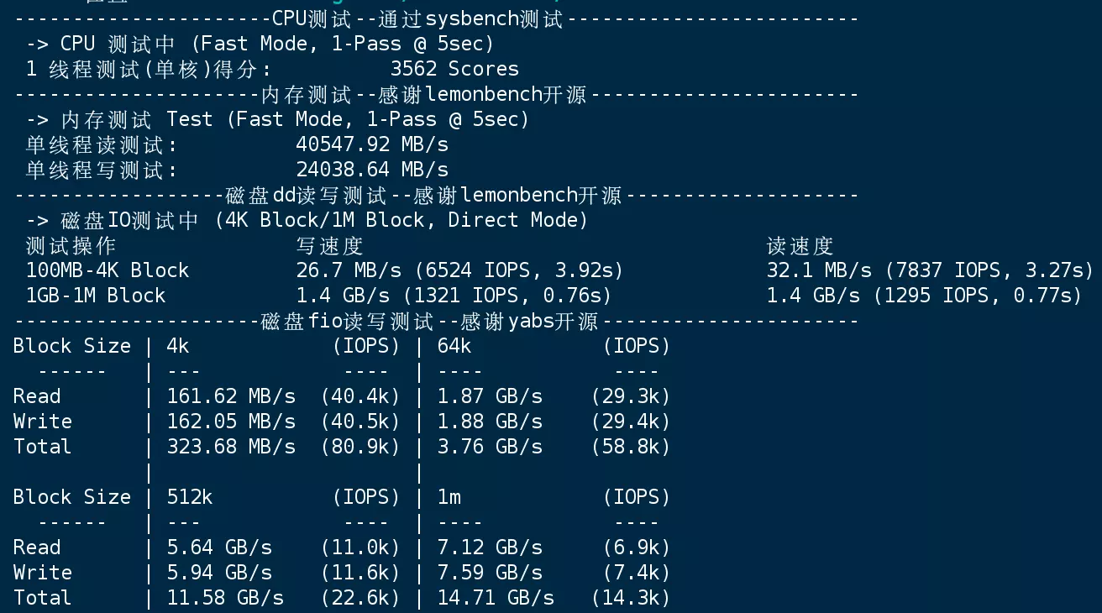Click the 4k block size column heading
The width and height of the screenshot is (1102, 613).
pyautogui.click(x=178, y=346)
